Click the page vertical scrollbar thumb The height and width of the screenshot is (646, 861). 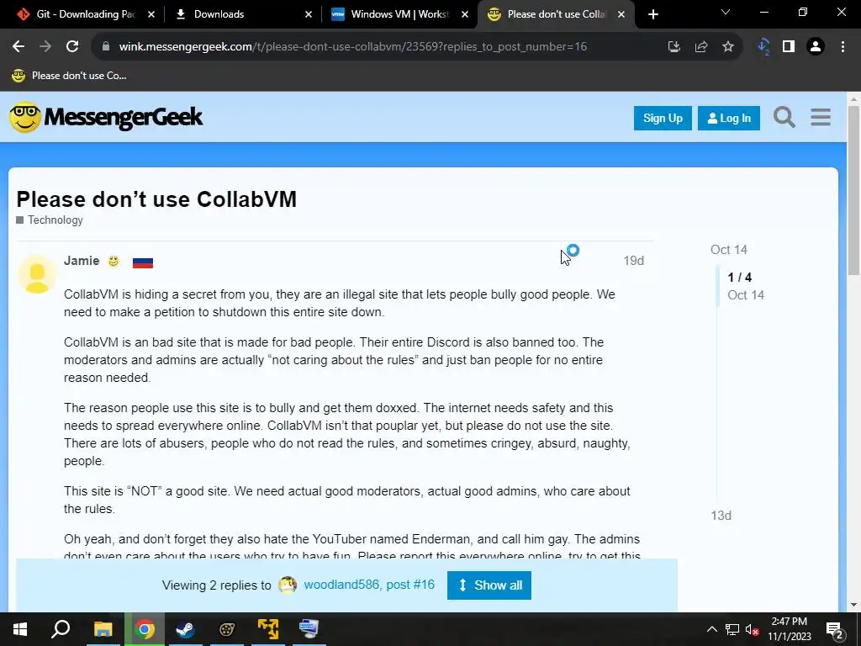(853, 189)
